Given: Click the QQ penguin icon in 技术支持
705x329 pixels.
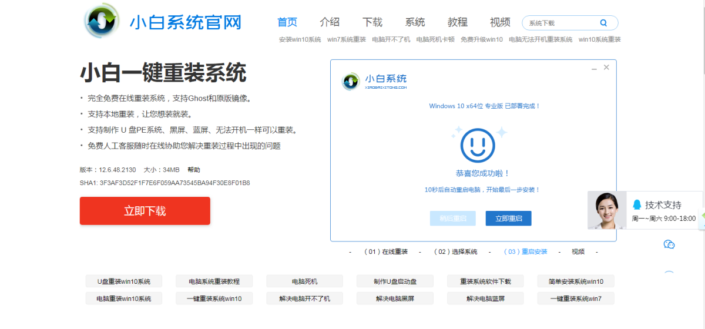Looking at the screenshot, I should point(637,204).
